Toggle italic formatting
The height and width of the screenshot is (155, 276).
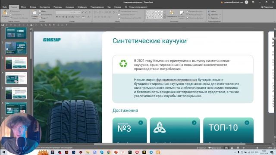pos(60,17)
